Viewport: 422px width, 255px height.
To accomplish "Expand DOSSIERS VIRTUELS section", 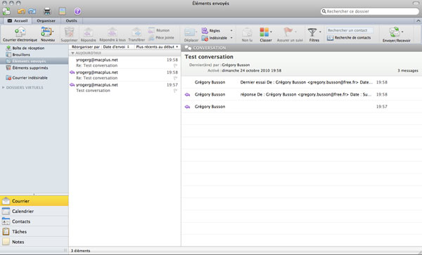I will [4, 88].
